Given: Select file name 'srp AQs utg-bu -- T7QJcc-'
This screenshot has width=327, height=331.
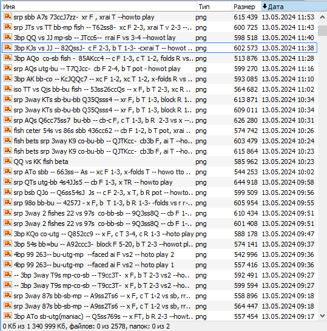Looking at the screenshot, I should pos(97,69).
